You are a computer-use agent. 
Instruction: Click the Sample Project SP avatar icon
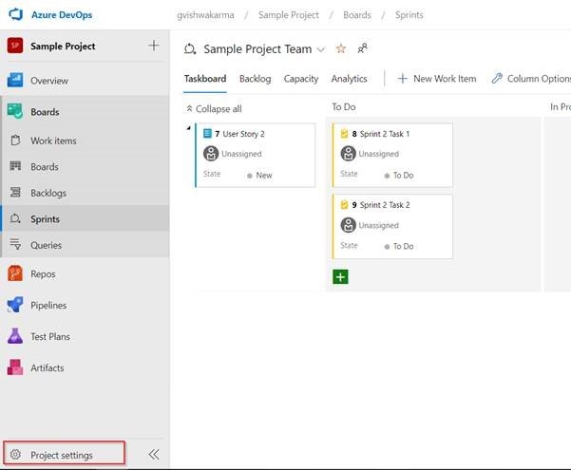(15, 46)
